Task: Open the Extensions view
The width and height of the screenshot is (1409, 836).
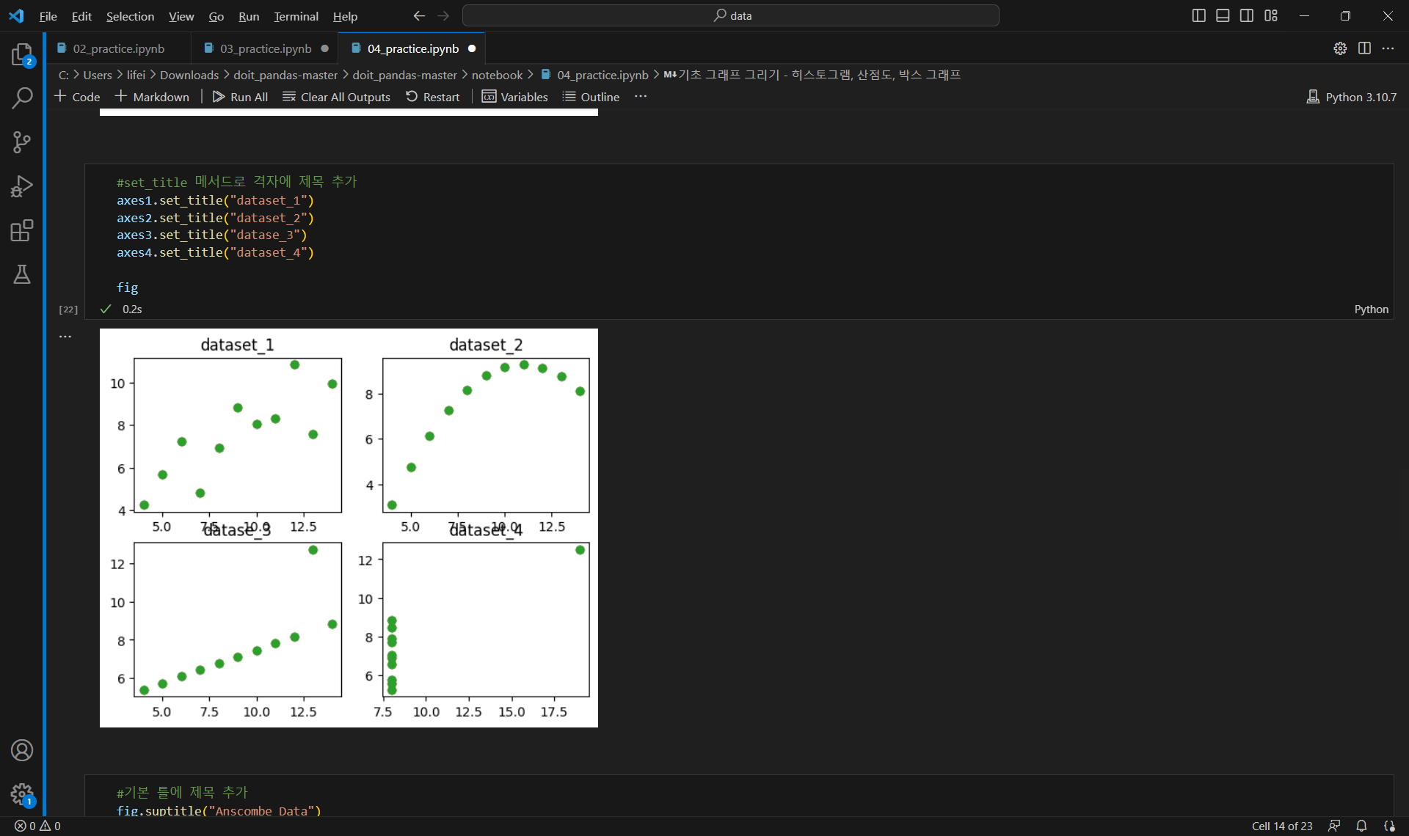Action: tap(22, 230)
